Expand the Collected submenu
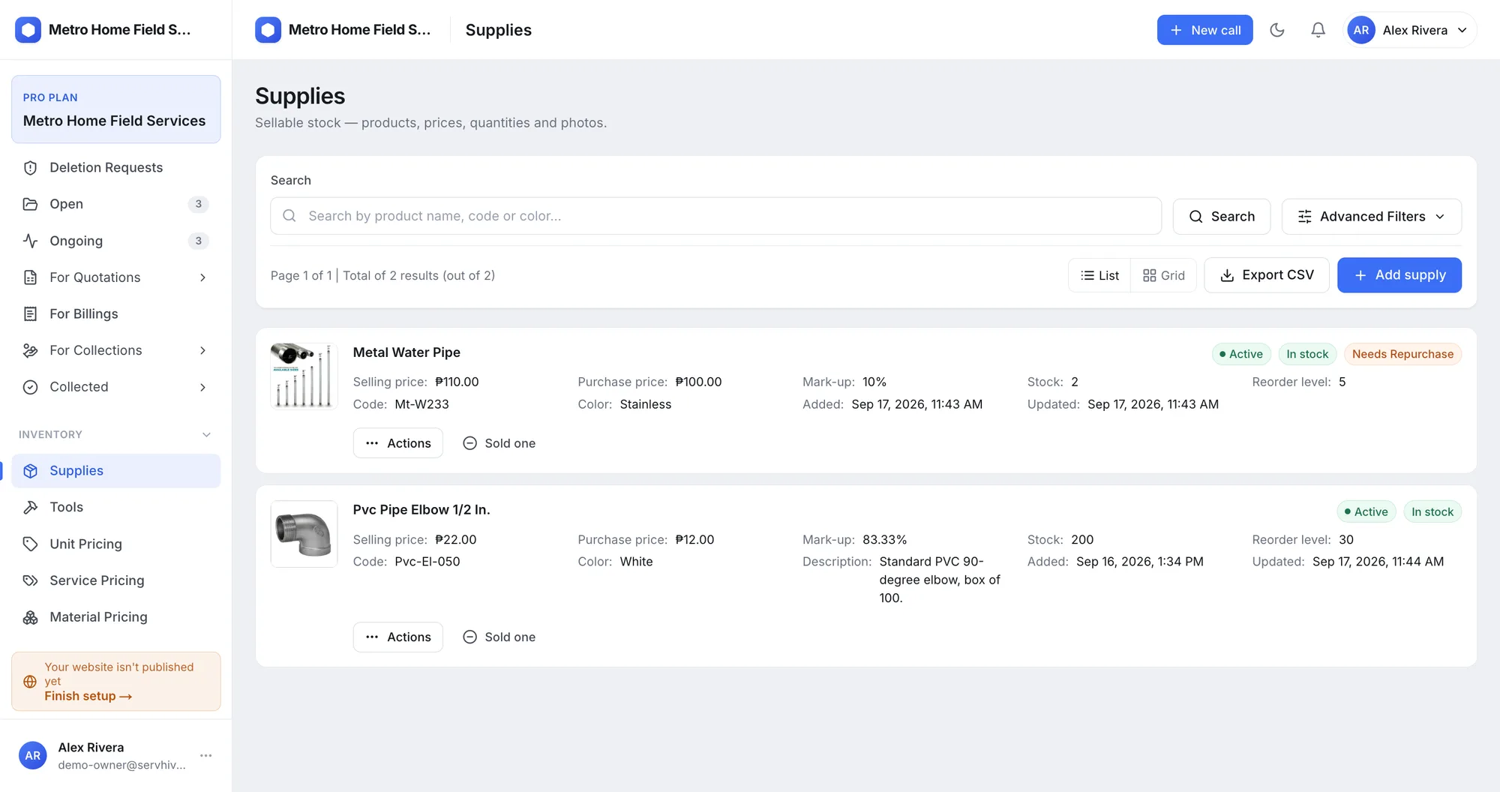 tap(202, 387)
